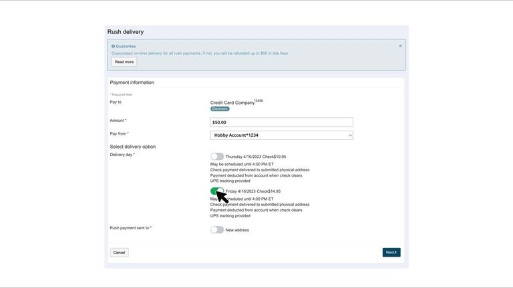Click the New address label text
The width and height of the screenshot is (513, 288).
(237, 230)
